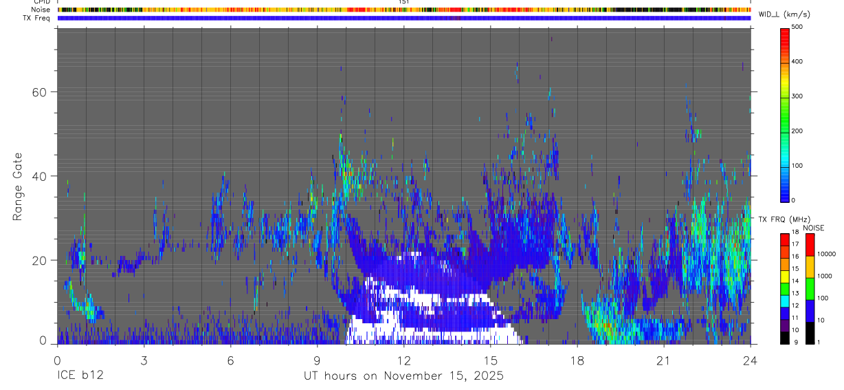
Task: Click the '11' MHz tick on TX FRQ legend
Action: pyautogui.click(x=795, y=317)
